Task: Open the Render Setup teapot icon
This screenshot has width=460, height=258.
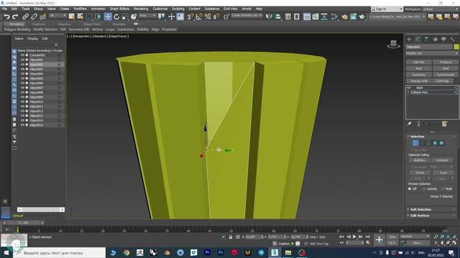Action: [x=344, y=16]
